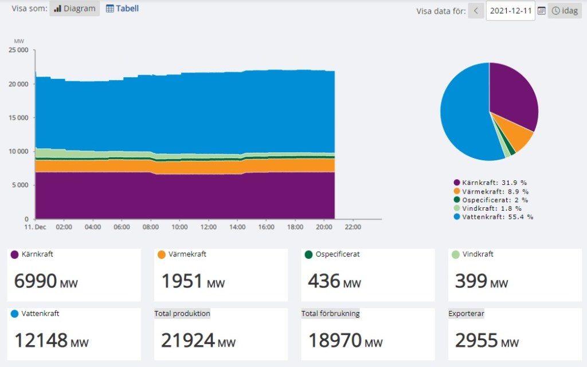This screenshot has height=367, width=587.
Task: Switch to Diagram view
Action: pos(75,9)
